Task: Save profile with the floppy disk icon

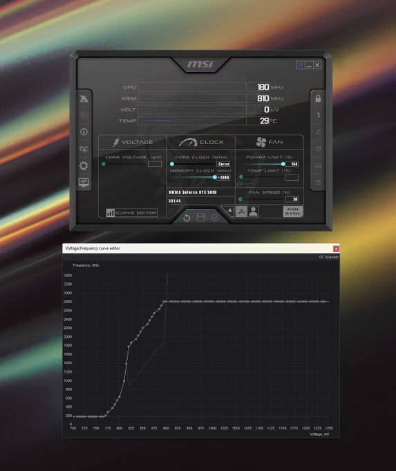Action: pos(201,217)
